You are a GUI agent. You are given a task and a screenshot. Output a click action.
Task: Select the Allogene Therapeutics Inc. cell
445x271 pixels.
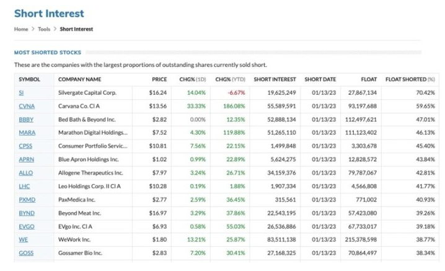click(90, 173)
